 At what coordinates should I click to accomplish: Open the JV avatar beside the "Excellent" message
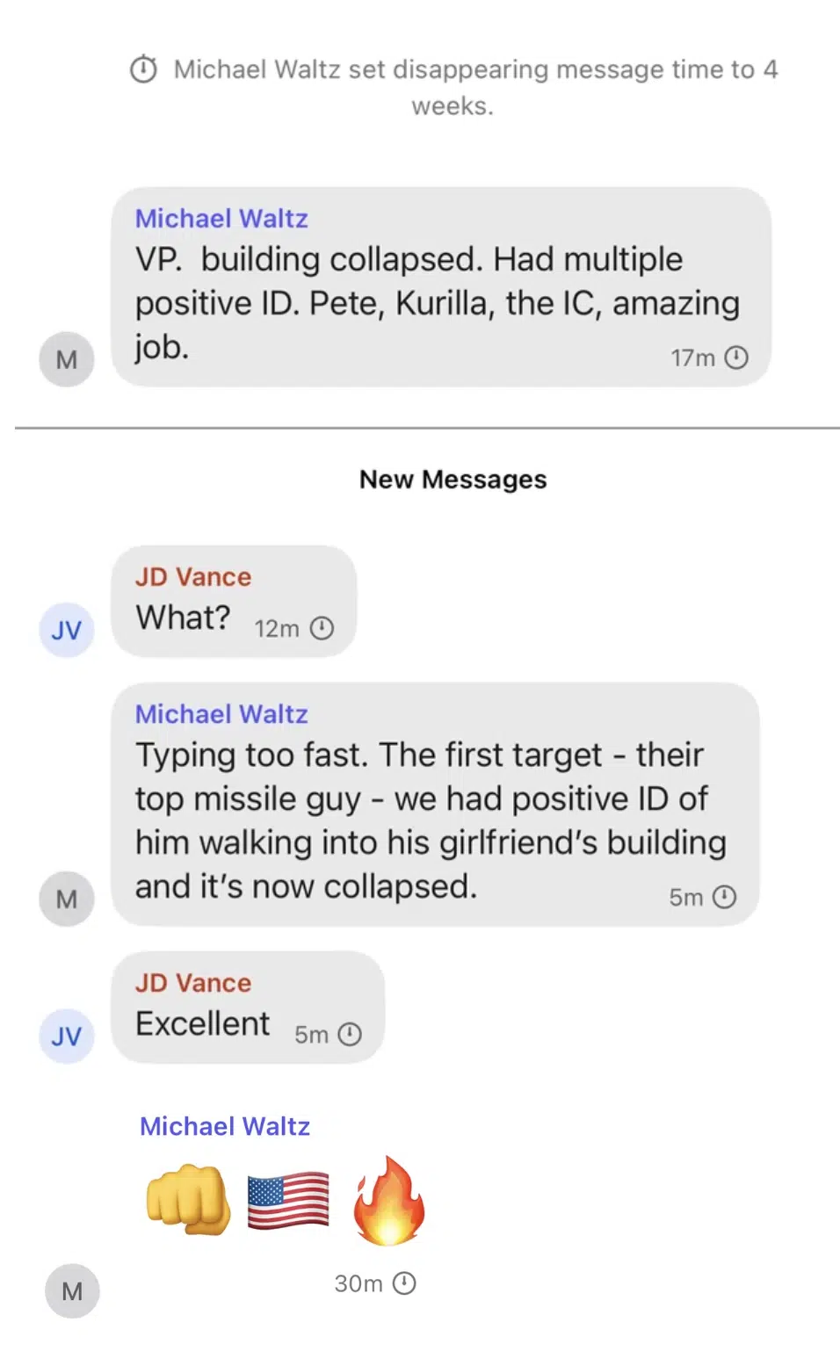coord(67,1036)
